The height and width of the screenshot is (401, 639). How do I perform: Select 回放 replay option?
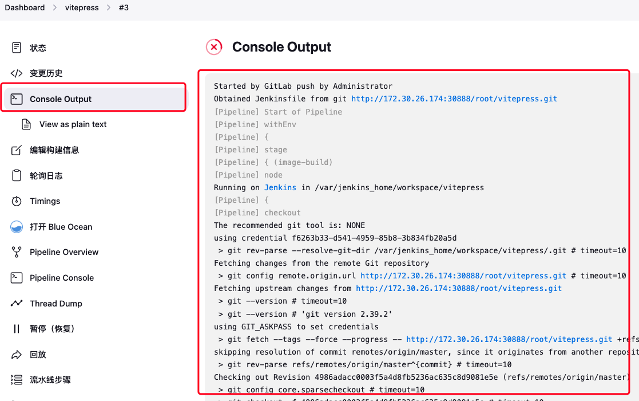click(x=38, y=355)
